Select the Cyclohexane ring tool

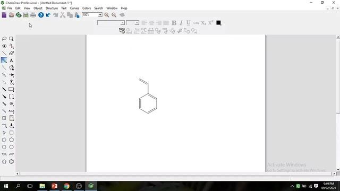point(11,140)
